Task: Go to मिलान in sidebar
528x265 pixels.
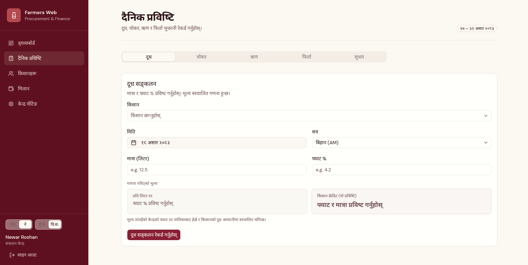Action: (x=44, y=89)
